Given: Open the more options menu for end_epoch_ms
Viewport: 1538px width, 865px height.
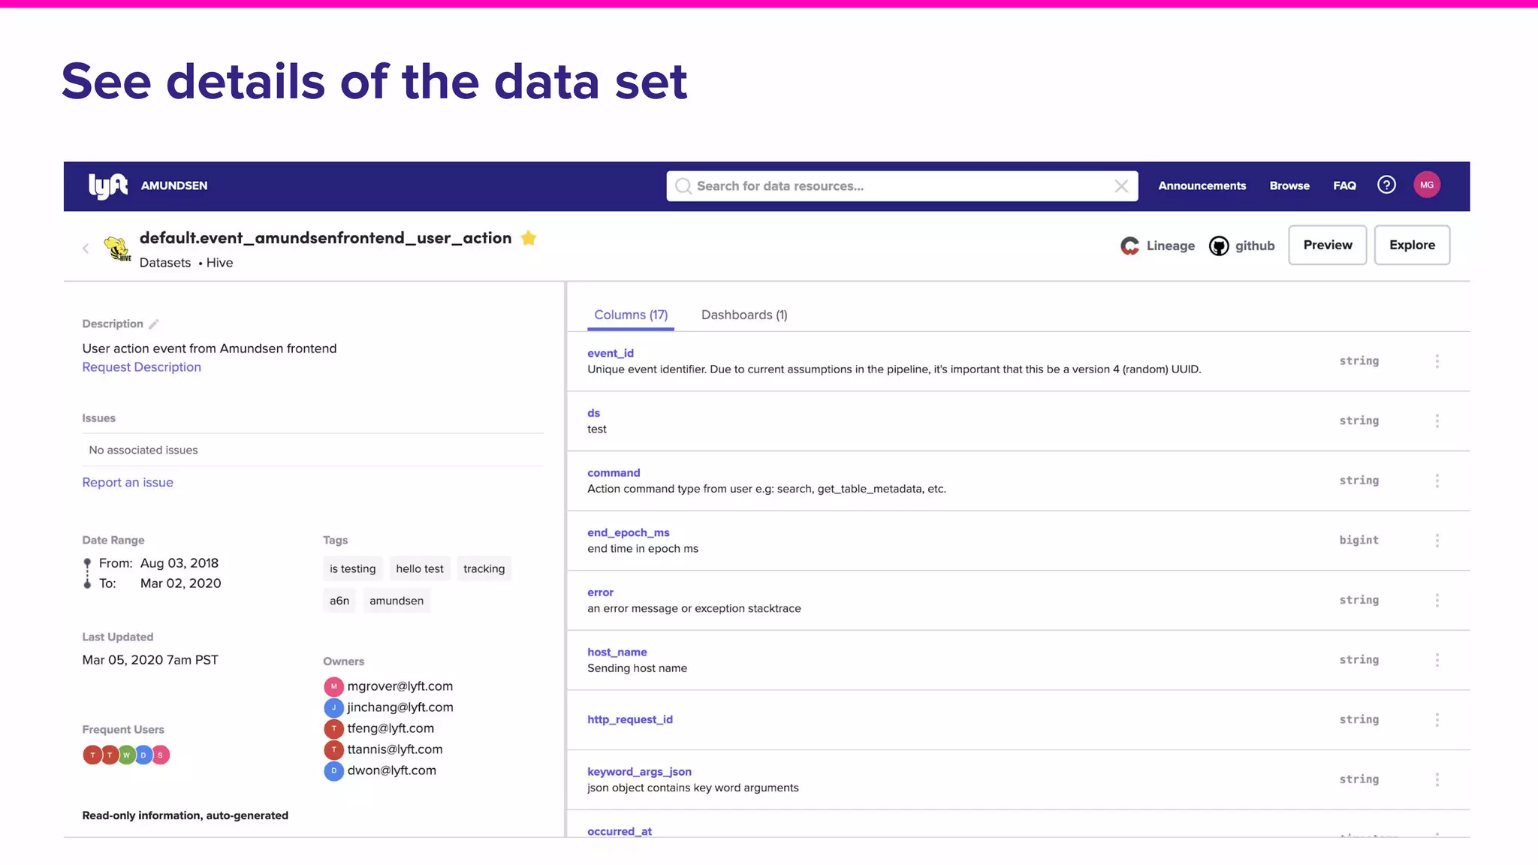Looking at the screenshot, I should [1437, 541].
